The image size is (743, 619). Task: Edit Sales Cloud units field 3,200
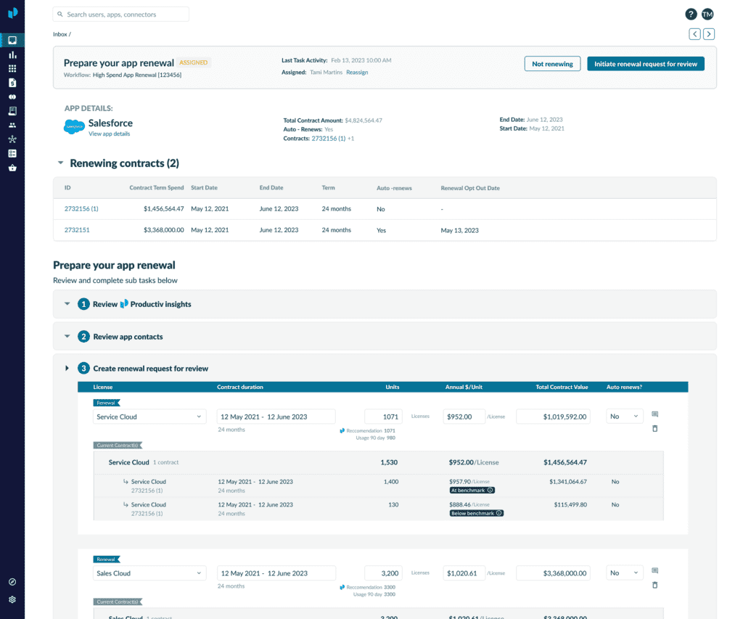click(383, 573)
